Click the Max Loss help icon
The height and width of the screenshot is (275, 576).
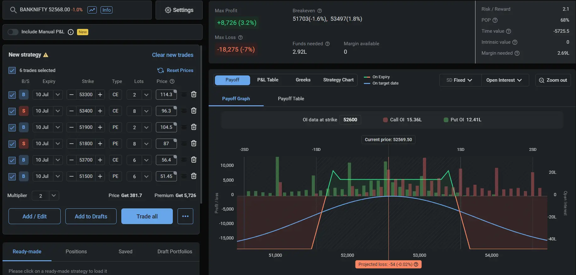(x=240, y=37)
